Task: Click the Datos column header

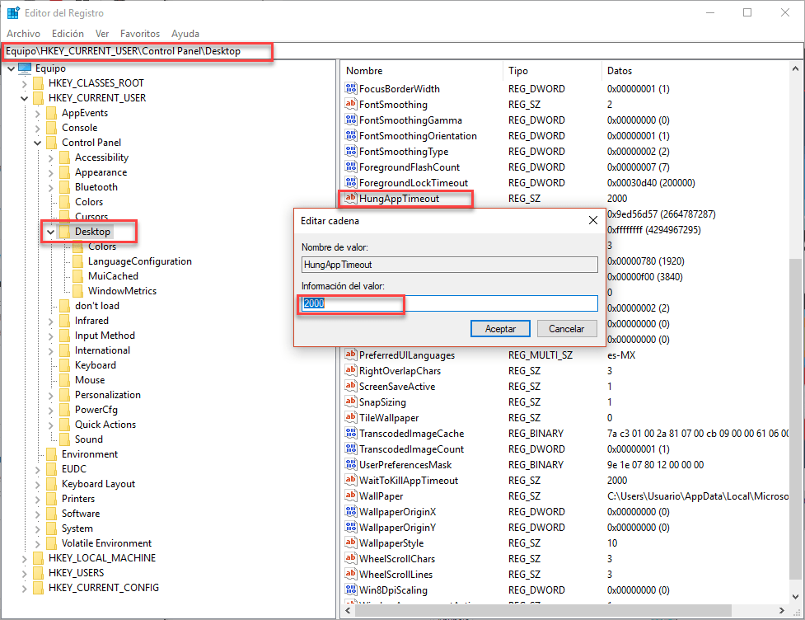Action: pyautogui.click(x=620, y=71)
